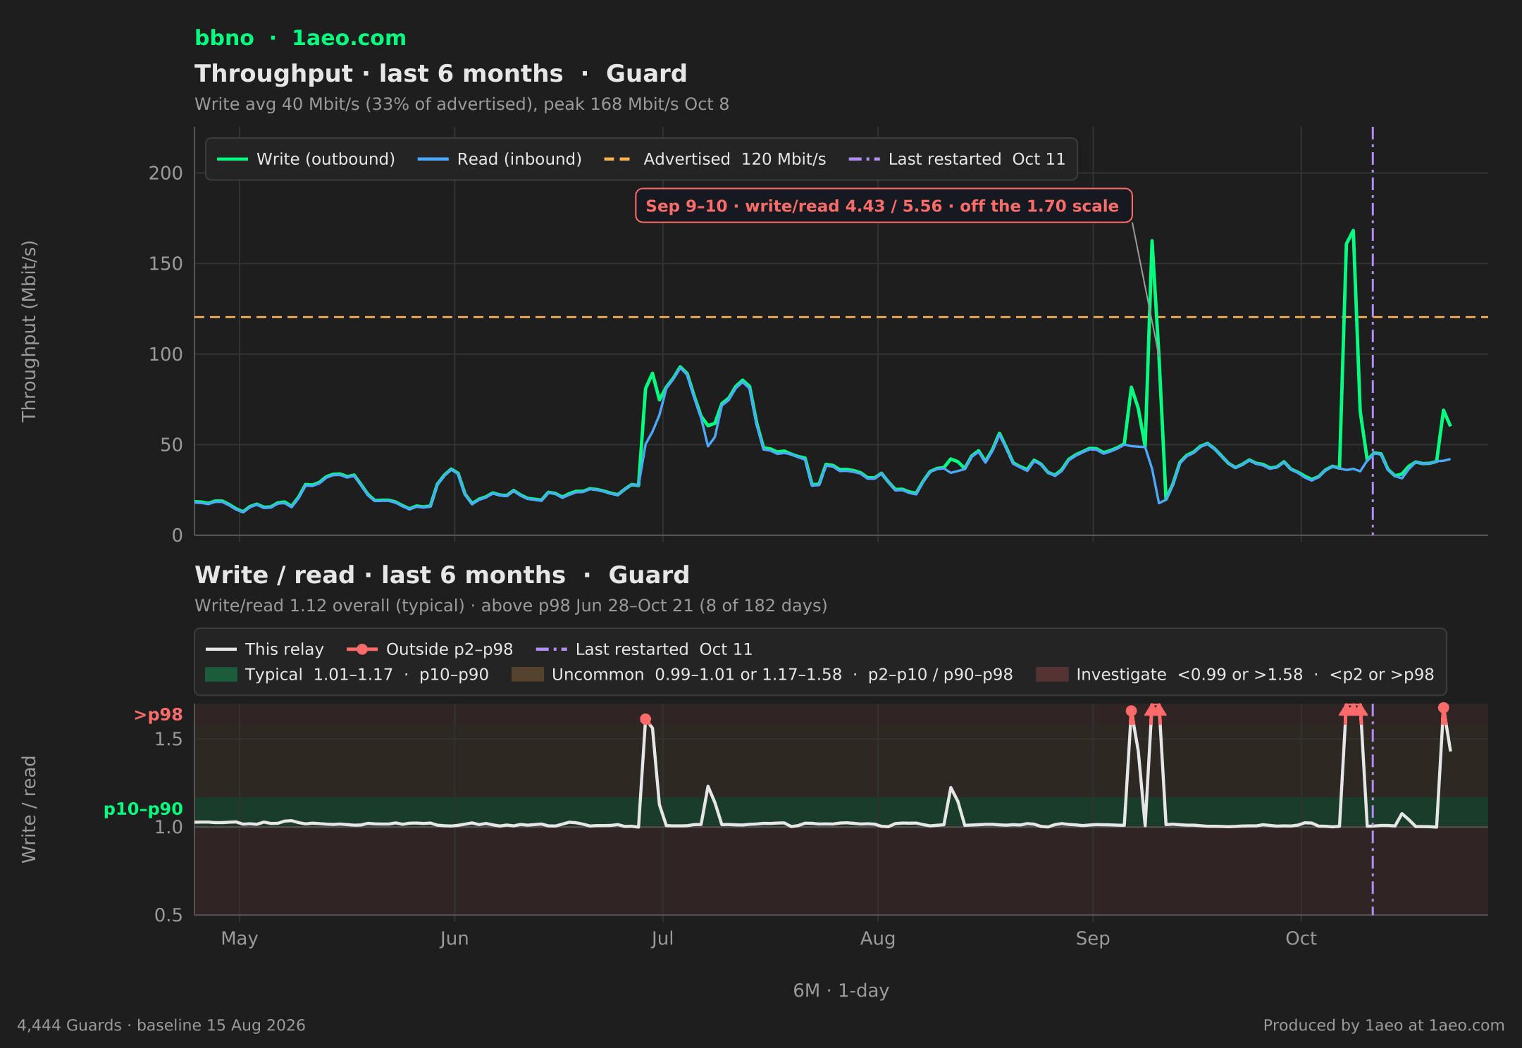Click the Write (outbound) legend entry
Screen dimensions: 1522x1048
tap(306, 159)
